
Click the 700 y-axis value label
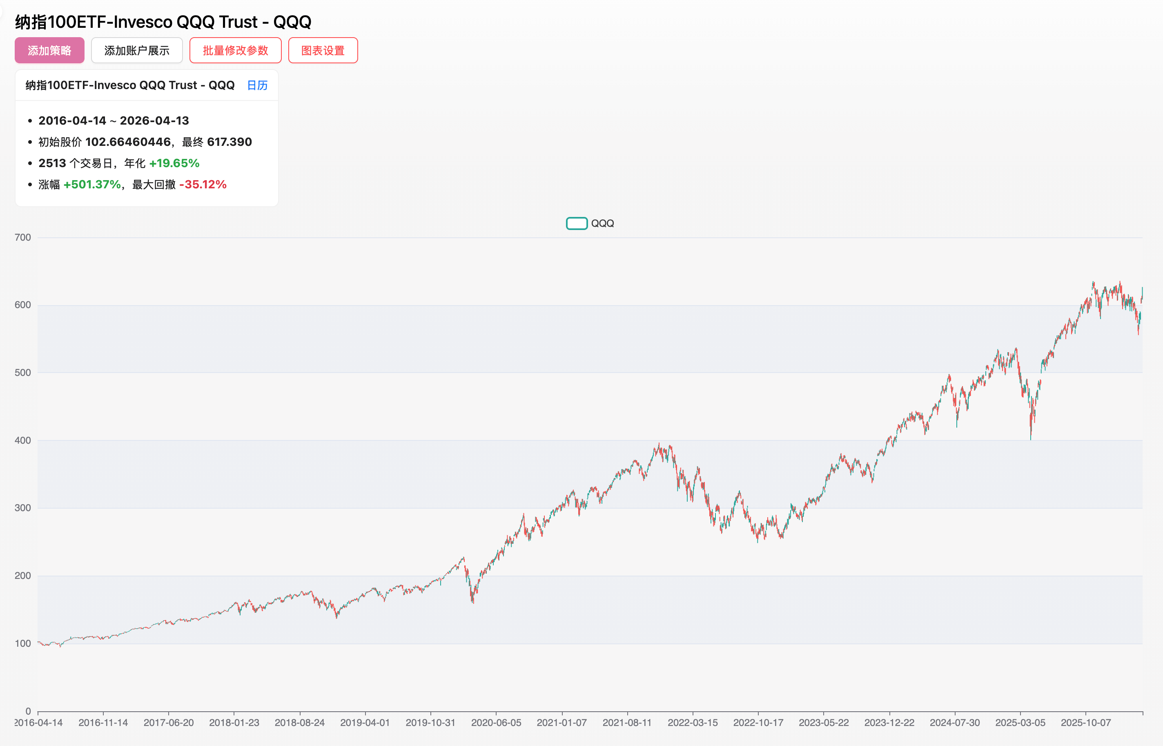coord(22,237)
